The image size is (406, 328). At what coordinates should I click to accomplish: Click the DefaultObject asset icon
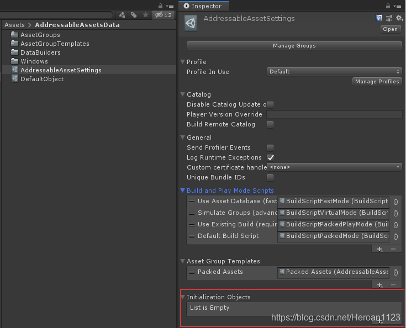pyautogui.click(x=15, y=78)
